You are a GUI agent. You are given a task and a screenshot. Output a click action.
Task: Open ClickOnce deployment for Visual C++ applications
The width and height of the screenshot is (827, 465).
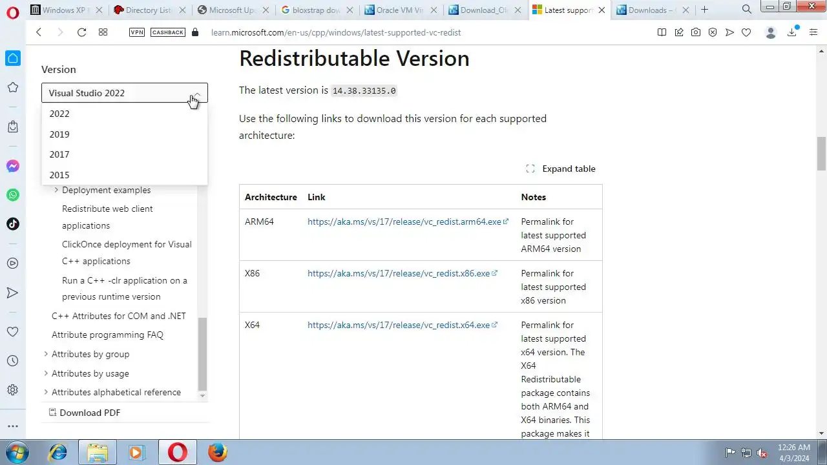[127, 253]
